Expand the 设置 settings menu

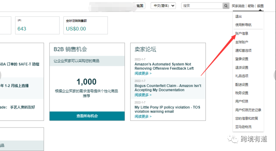(260, 6)
